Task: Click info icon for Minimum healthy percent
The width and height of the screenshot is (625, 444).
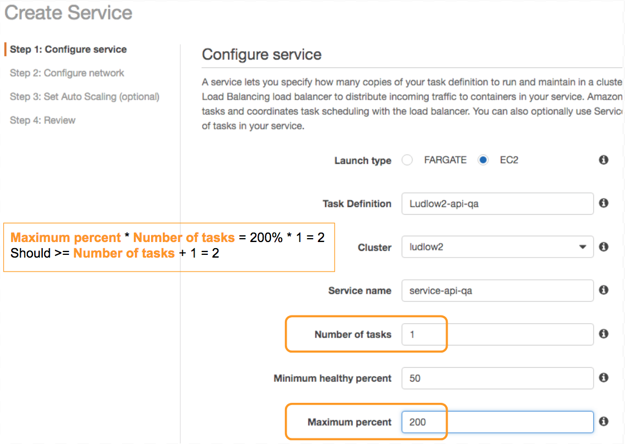Action: [x=603, y=378]
